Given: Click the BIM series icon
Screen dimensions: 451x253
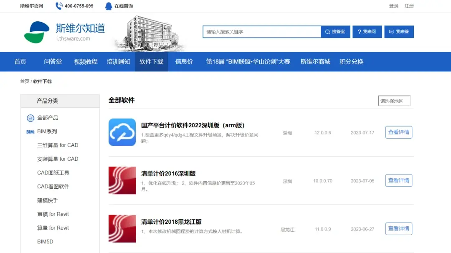Looking at the screenshot, I should point(30,132).
